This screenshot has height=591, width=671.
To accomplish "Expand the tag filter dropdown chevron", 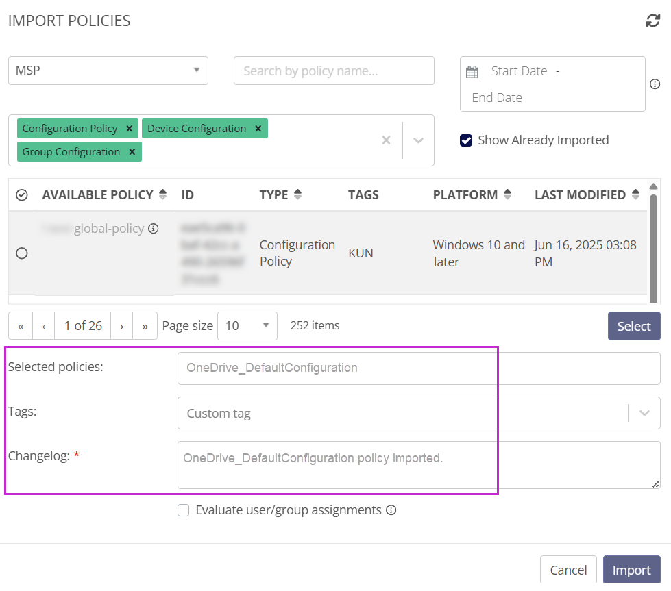I will [419, 140].
